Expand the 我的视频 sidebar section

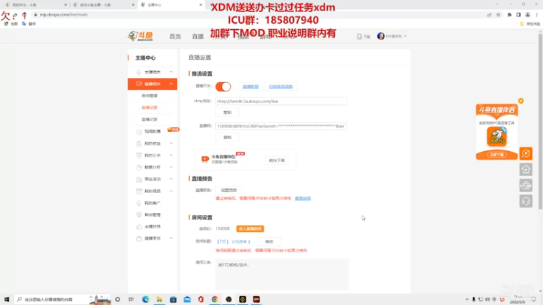click(152, 191)
